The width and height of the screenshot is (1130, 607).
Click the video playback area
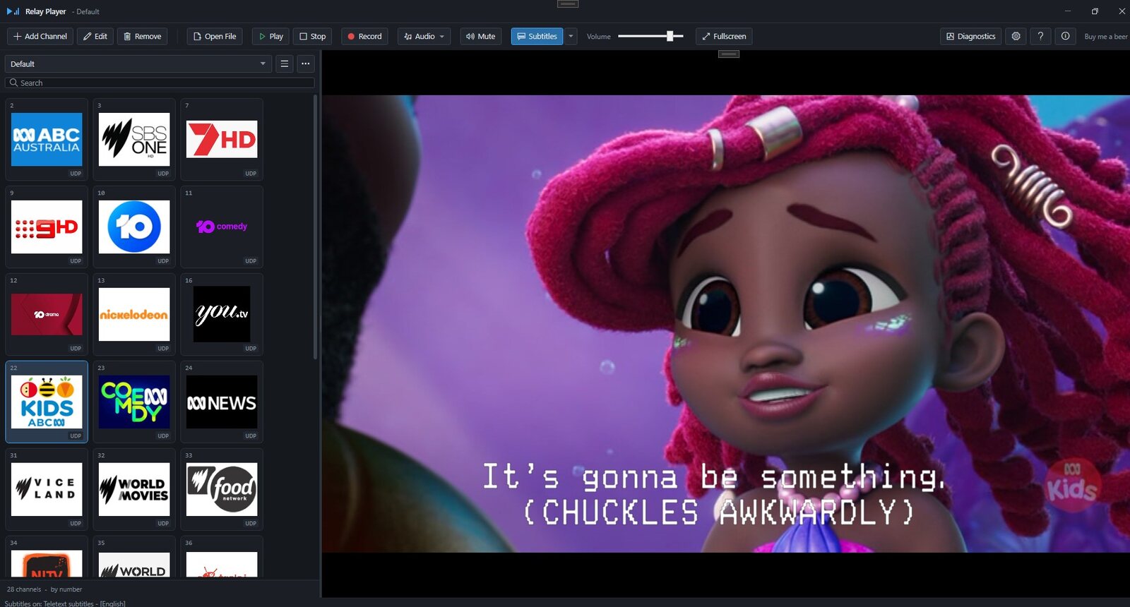[726, 323]
